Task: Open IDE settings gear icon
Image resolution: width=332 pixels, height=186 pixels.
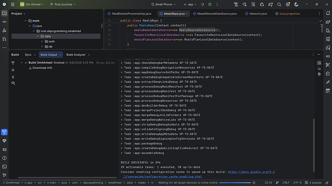Action: (288, 5)
